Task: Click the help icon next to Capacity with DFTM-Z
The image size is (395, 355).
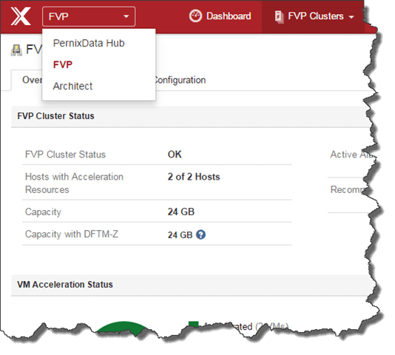Action: point(200,234)
